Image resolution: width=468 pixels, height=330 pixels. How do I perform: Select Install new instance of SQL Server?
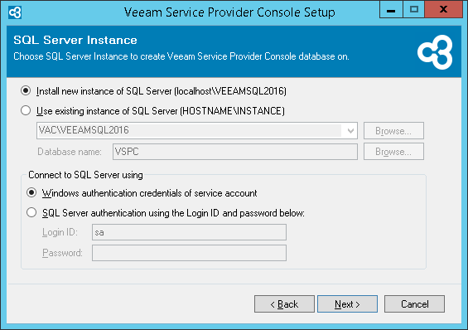(26, 90)
